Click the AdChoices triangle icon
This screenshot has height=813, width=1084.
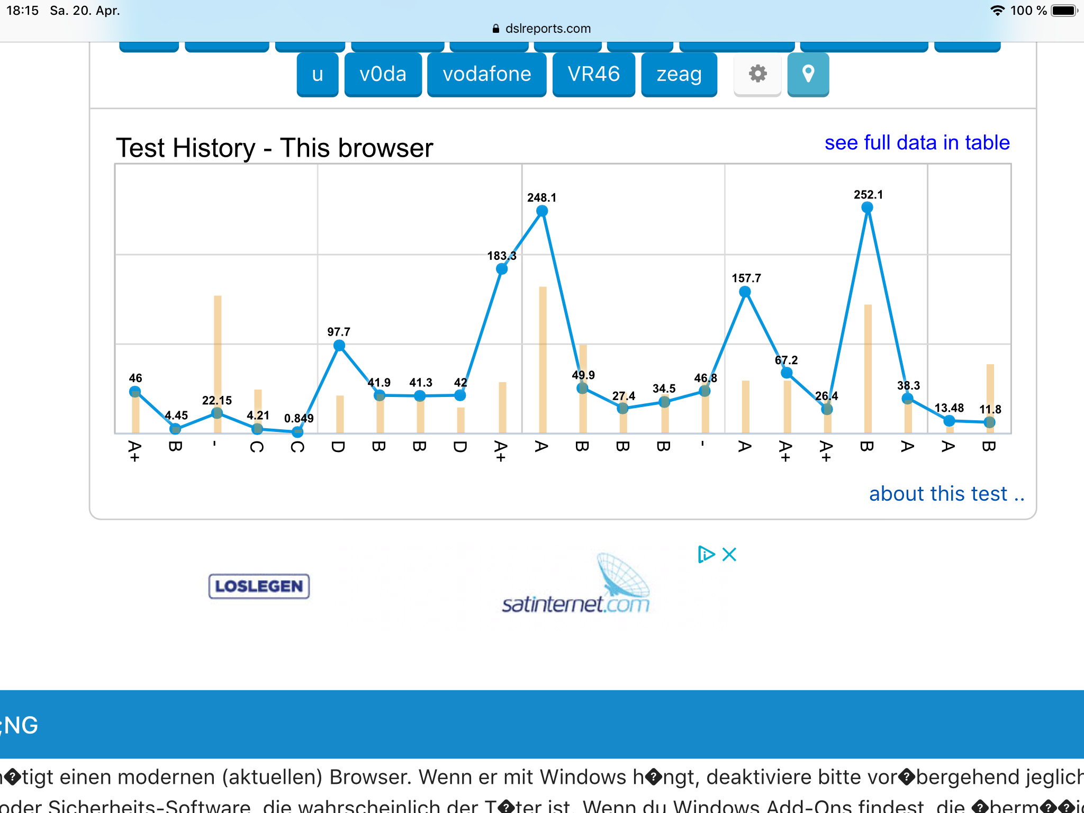706,554
